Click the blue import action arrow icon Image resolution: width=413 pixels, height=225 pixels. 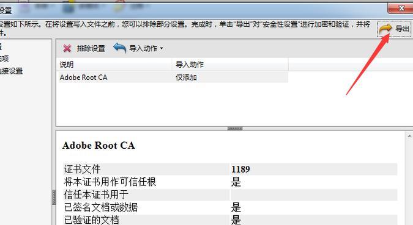[x=119, y=48]
